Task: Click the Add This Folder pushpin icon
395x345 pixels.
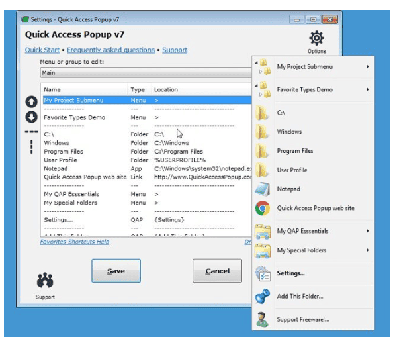Action: (x=263, y=296)
